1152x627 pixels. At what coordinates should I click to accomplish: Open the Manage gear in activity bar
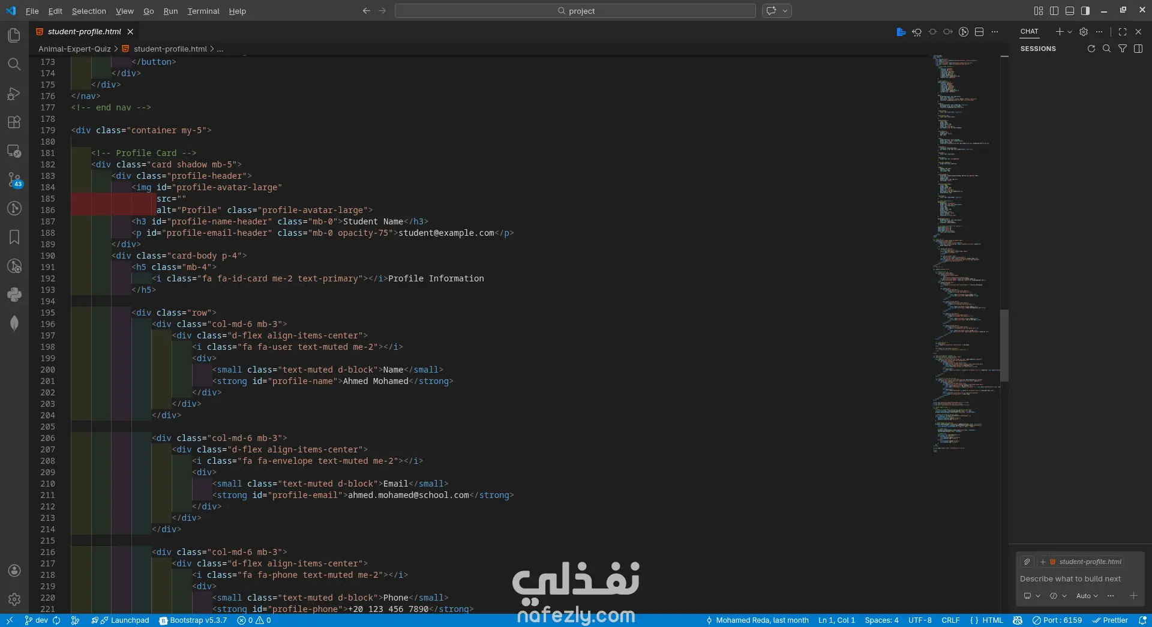point(14,599)
